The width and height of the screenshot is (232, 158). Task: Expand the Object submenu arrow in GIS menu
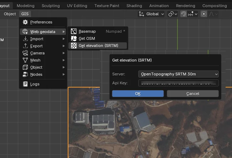(x=64, y=67)
